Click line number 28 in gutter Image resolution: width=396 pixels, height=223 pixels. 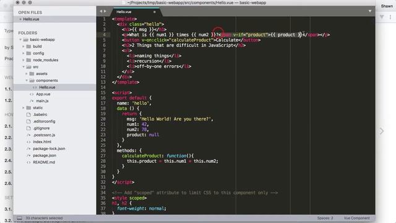coord(103,161)
